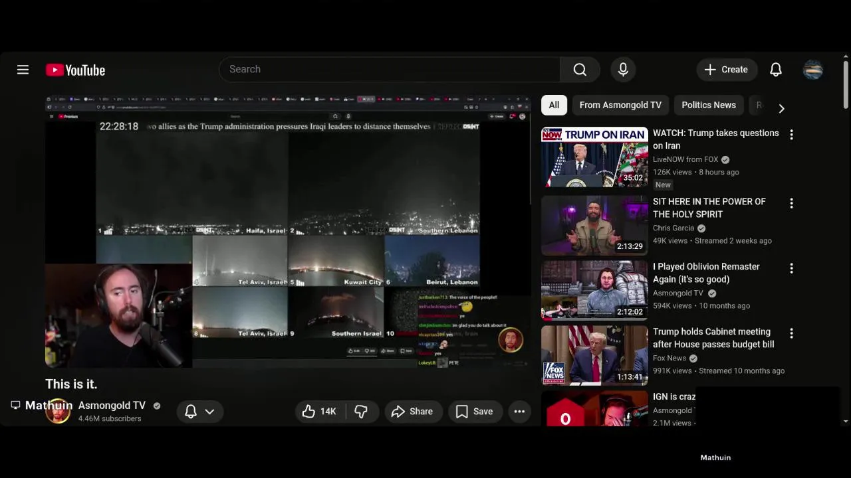Open Trump on Iran video thumbnail
Viewport: 851px width, 478px height.
(x=594, y=157)
